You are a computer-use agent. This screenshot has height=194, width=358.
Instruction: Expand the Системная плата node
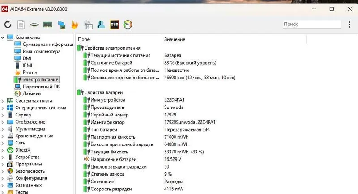[x=3, y=101]
